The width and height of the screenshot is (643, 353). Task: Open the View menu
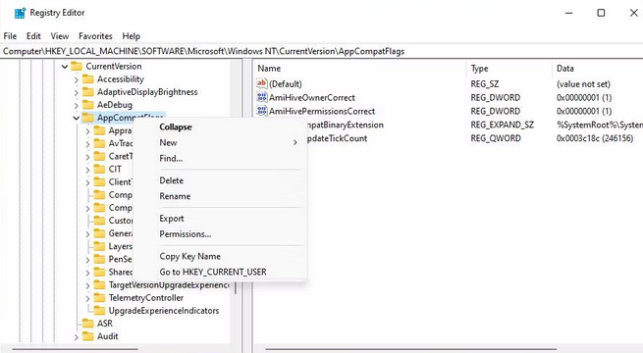tap(60, 36)
